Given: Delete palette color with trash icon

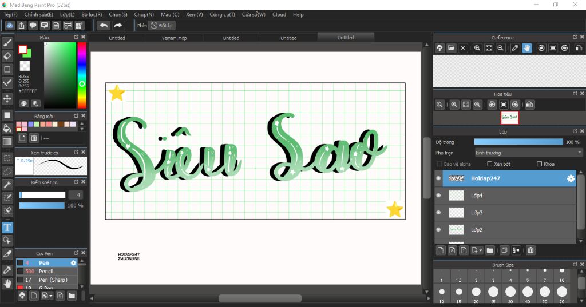Looking at the screenshot, I should point(34,138).
